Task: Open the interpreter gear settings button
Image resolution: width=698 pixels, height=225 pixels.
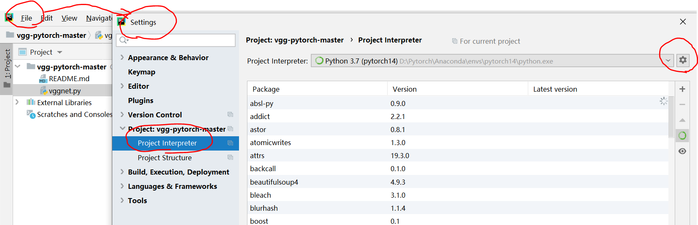Action: [683, 60]
